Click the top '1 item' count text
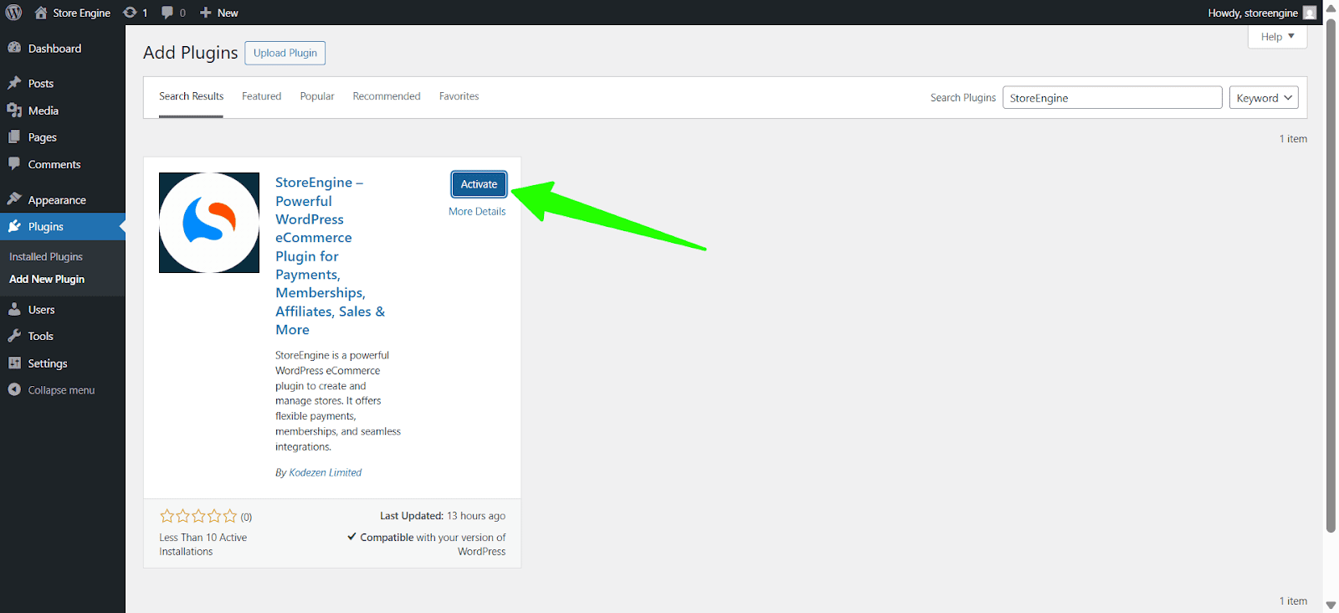Screen dimensions: 1339x613 coord(1293,139)
